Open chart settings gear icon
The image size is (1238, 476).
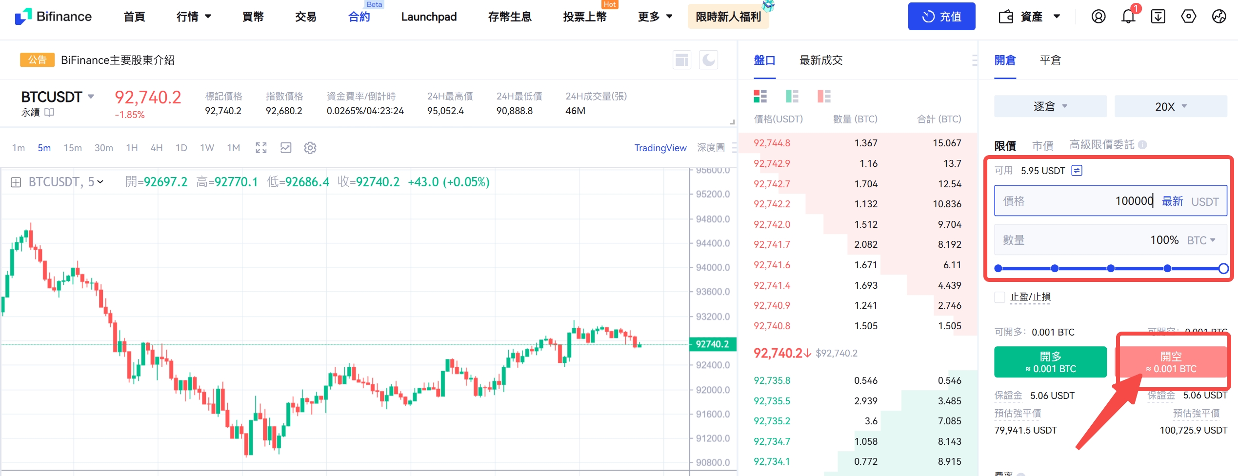tap(310, 148)
